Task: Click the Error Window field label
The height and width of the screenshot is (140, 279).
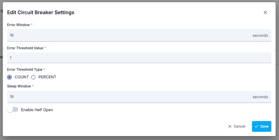Action: 18,25
